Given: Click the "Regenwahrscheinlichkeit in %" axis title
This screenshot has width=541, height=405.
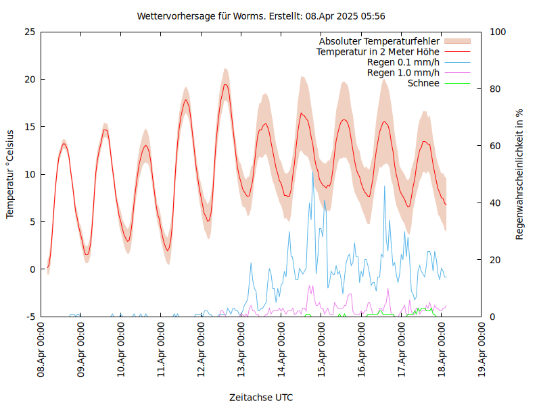Looking at the screenshot, I should pyautogui.click(x=519, y=173).
